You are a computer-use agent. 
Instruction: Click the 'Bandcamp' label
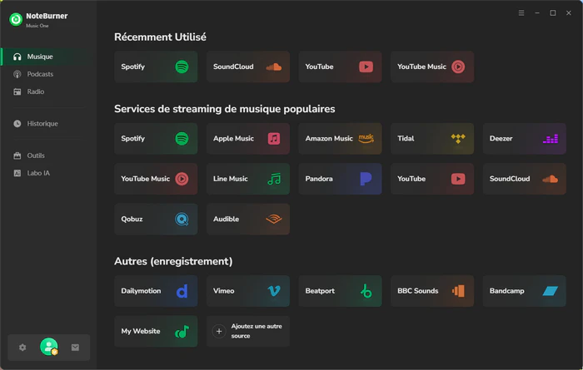click(x=506, y=291)
